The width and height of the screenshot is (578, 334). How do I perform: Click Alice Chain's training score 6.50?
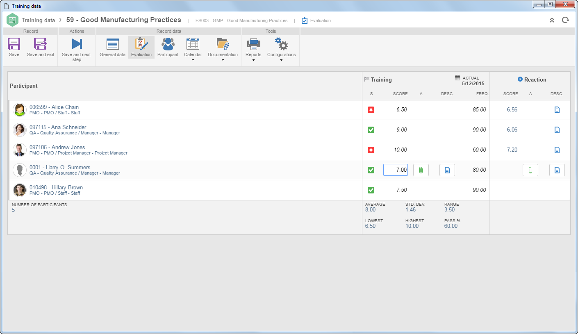pos(402,109)
